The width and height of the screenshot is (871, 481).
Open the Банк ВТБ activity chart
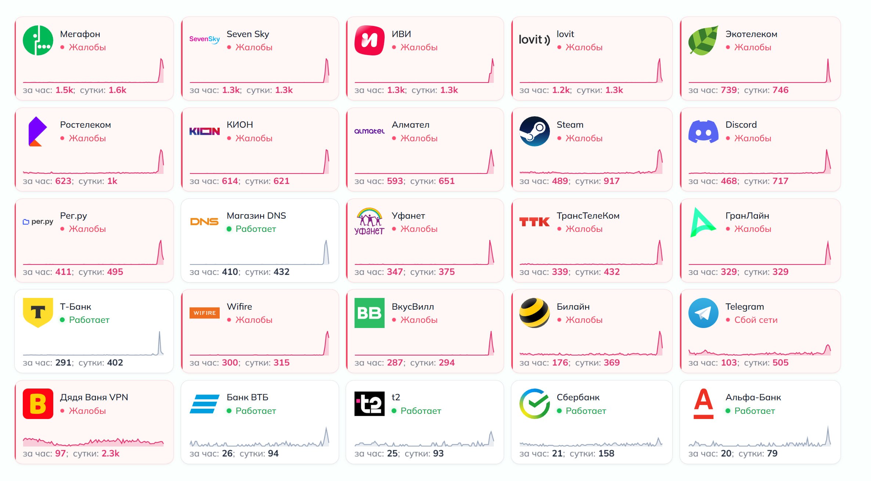pos(259,437)
